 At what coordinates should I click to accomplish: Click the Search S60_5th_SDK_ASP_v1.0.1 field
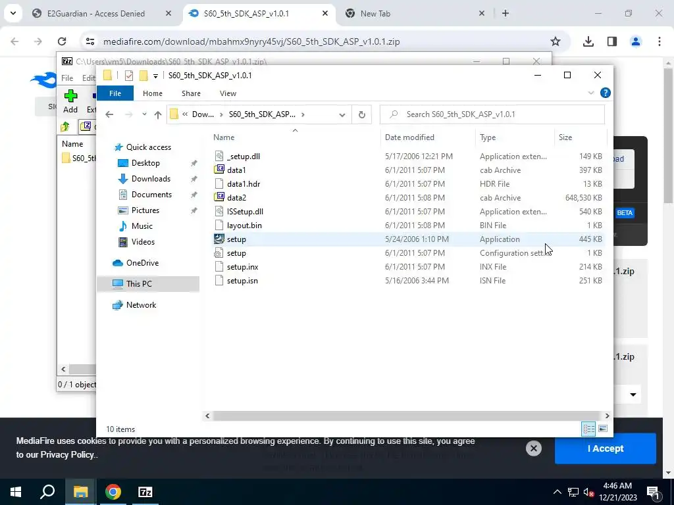(492, 114)
